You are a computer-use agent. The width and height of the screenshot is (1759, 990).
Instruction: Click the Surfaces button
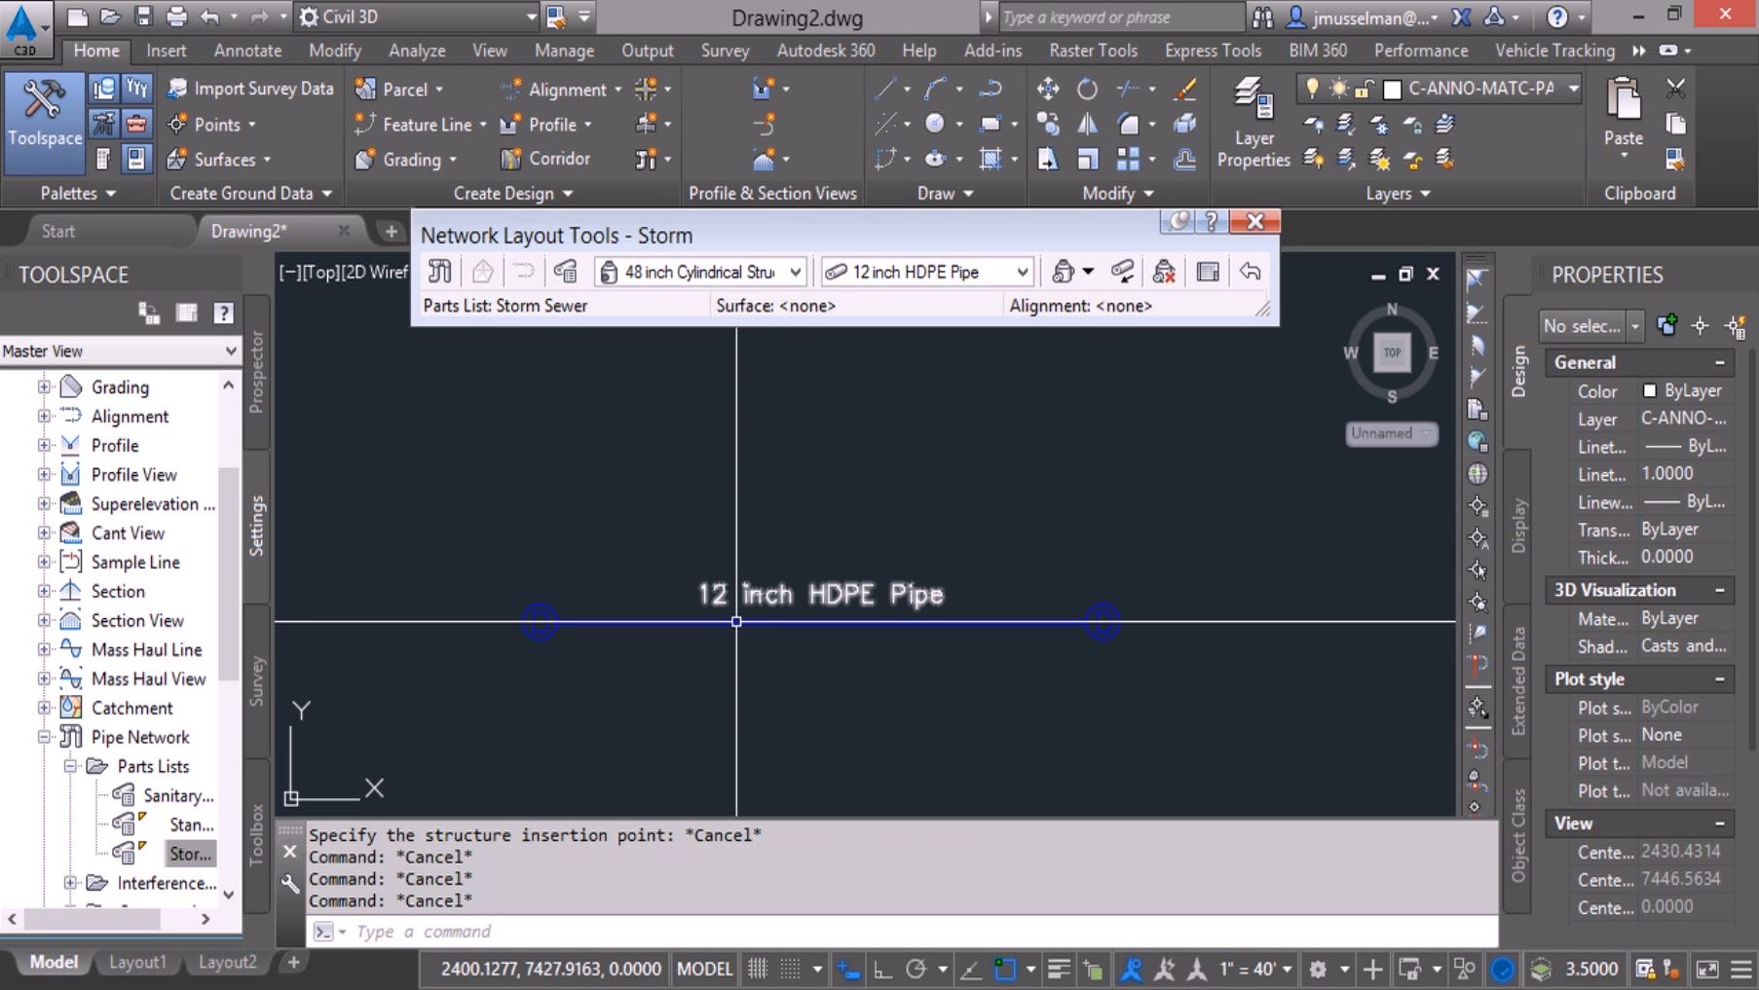[x=219, y=160]
